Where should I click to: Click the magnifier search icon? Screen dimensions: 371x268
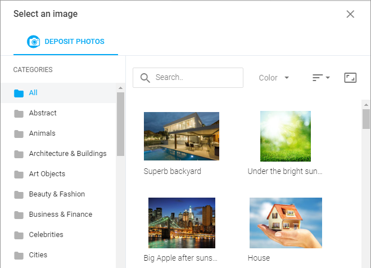145,78
